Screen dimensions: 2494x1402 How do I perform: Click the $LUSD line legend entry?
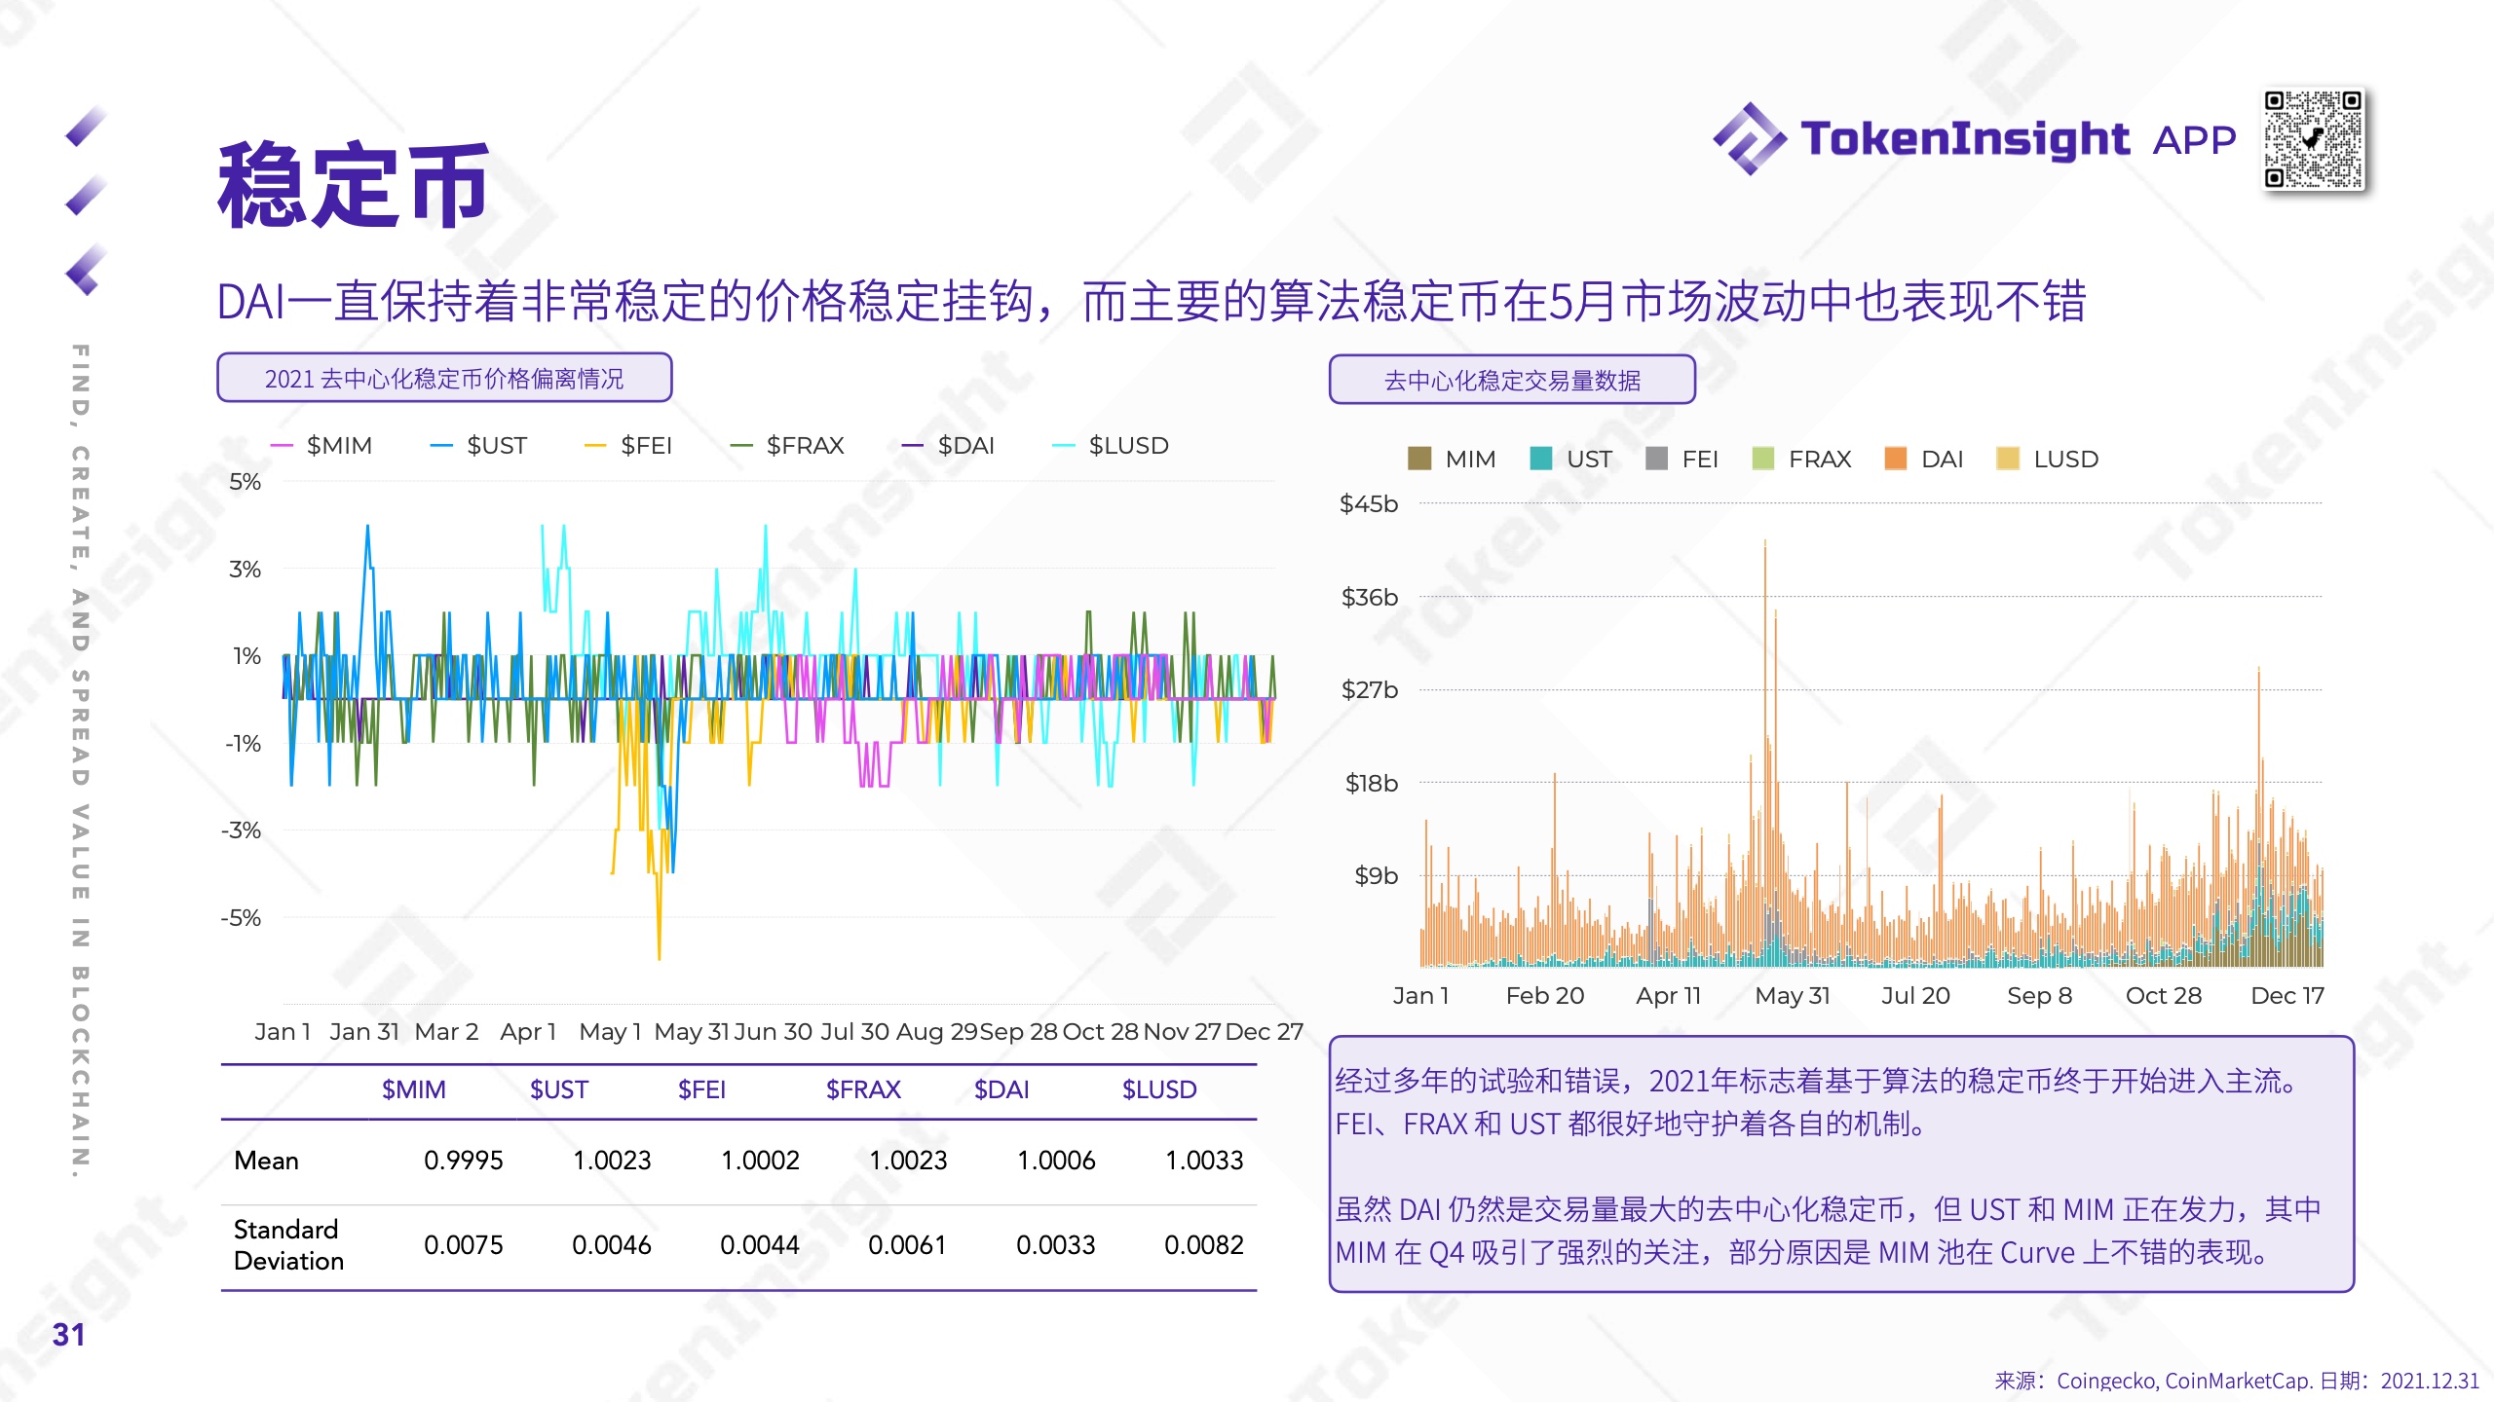(x=1111, y=446)
